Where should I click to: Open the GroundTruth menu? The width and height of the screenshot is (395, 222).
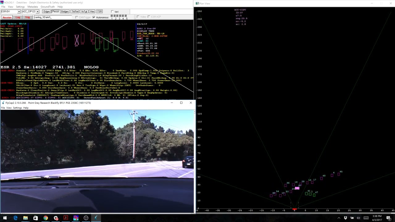coord(48,6)
